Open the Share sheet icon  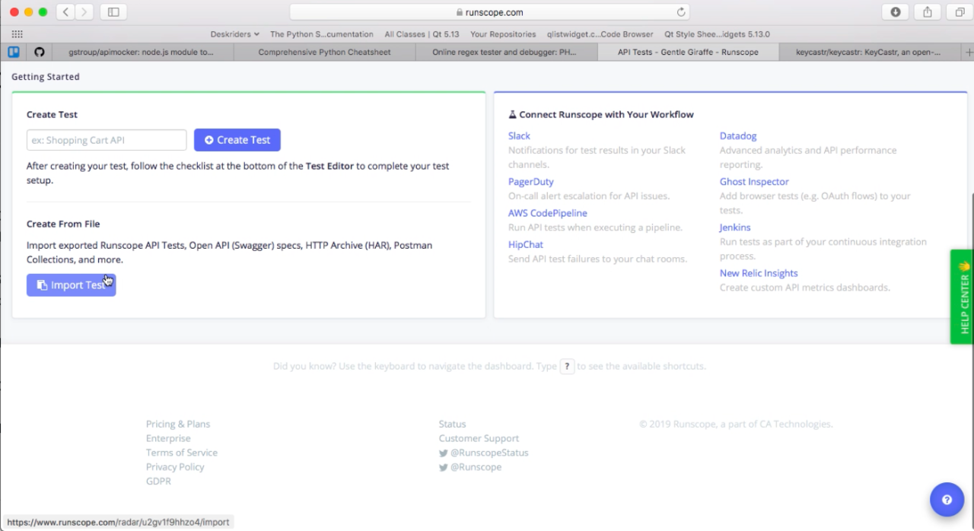(928, 12)
